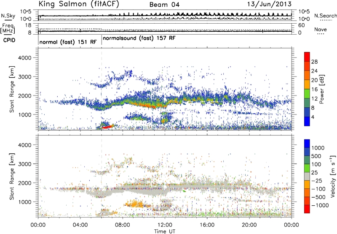
Task: Click the 'CPID' row label
Action: pos(9,40)
